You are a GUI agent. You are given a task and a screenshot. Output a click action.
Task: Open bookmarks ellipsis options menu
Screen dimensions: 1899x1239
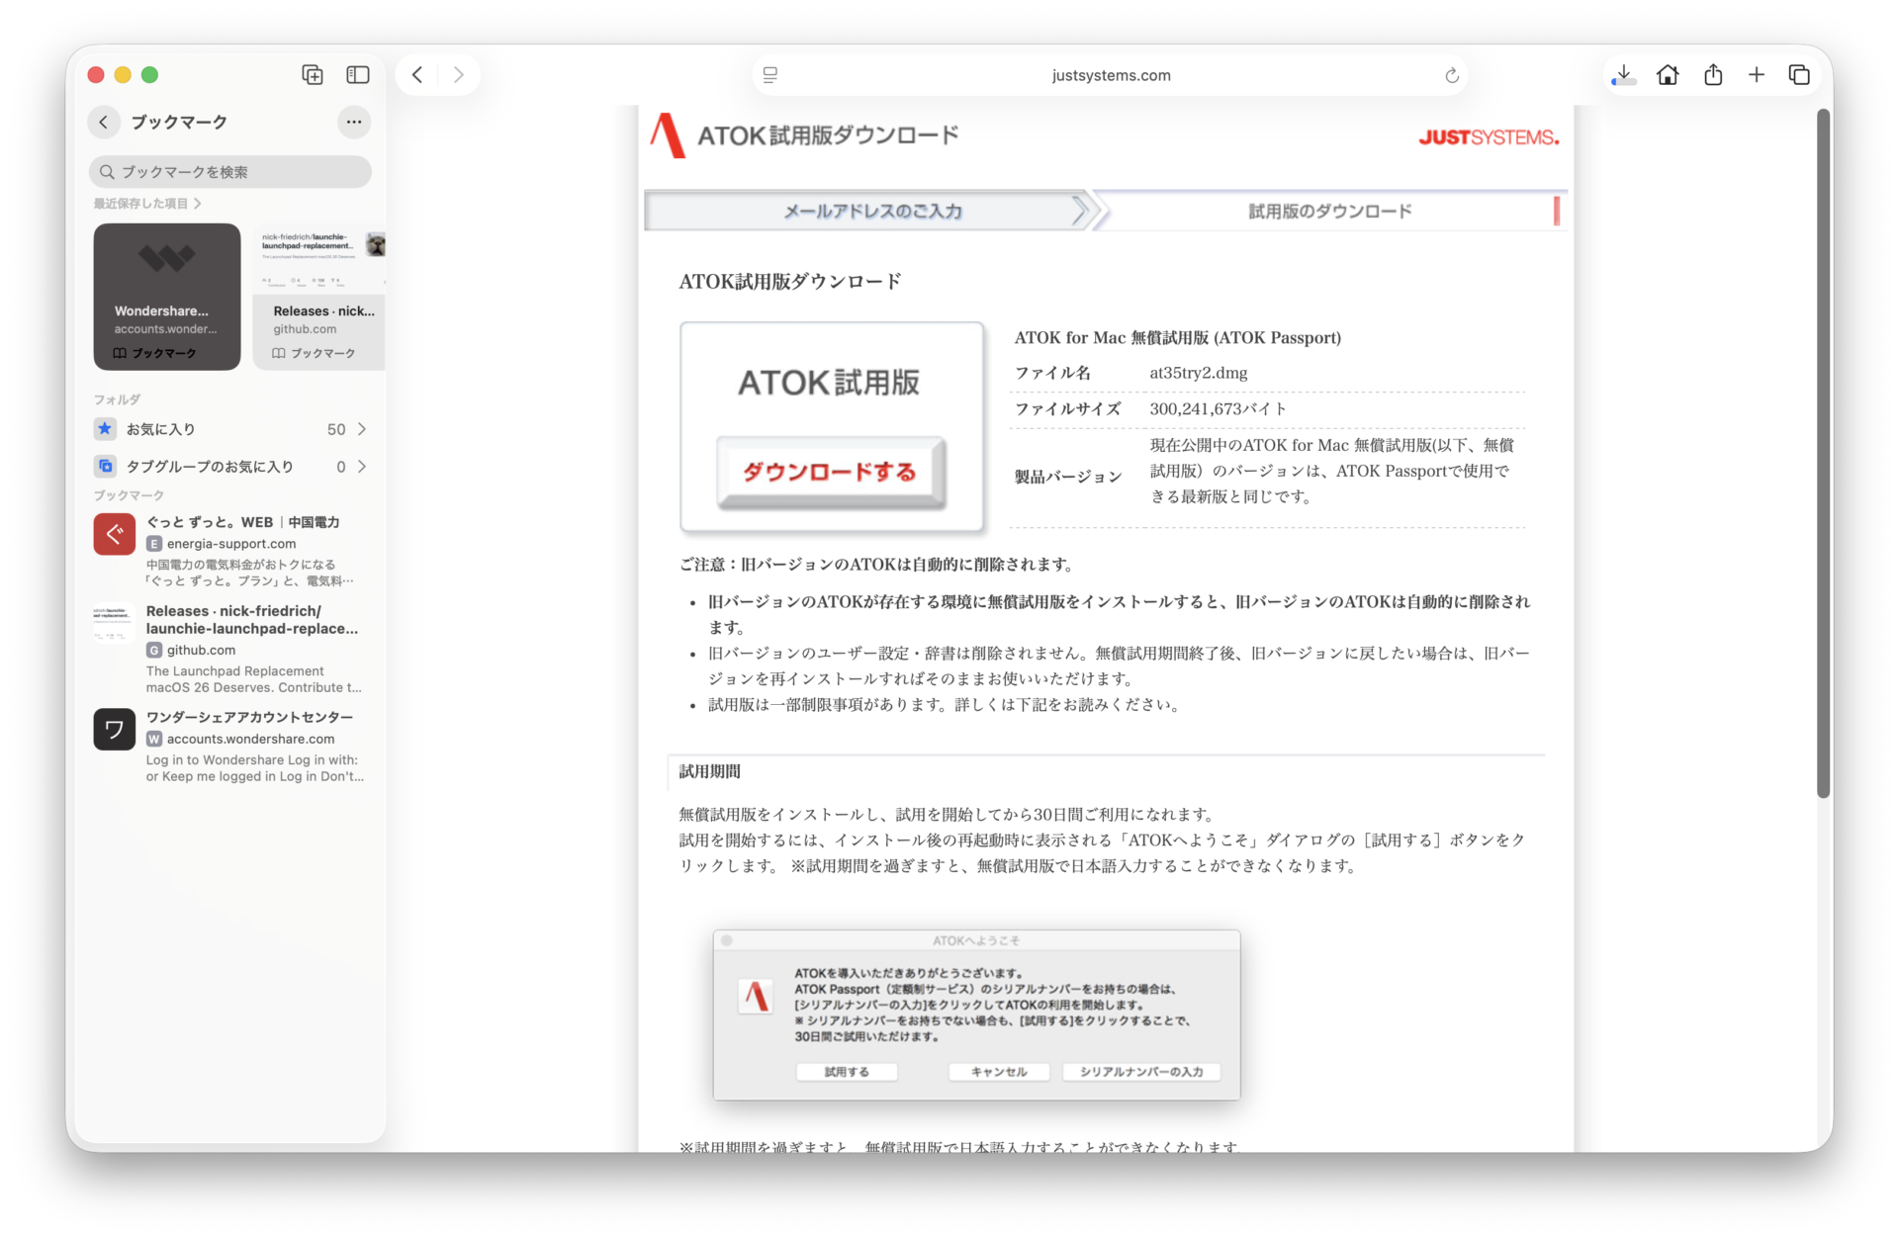[x=353, y=122]
